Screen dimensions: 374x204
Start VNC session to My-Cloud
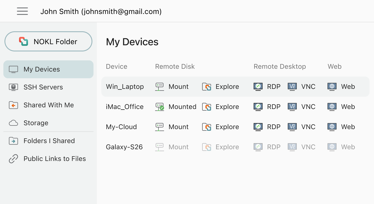tap(308, 127)
